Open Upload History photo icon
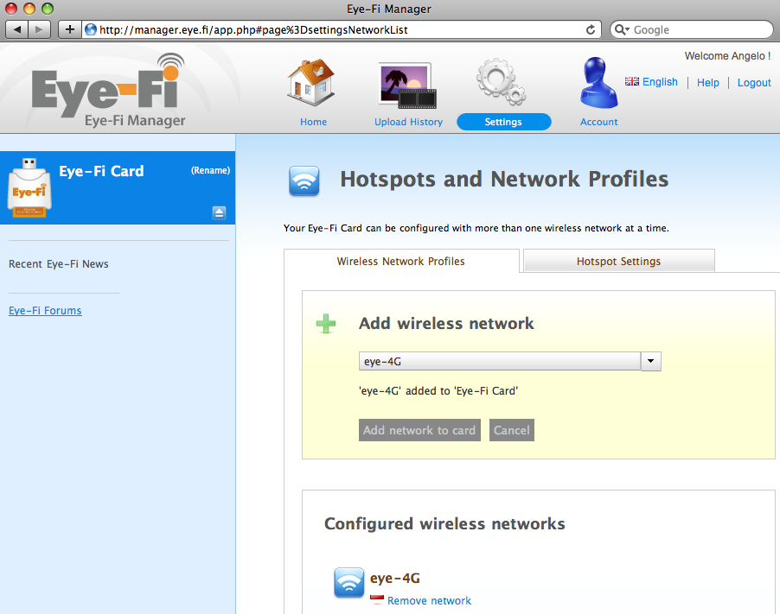The height and width of the screenshot is (614, 780). 407,85
